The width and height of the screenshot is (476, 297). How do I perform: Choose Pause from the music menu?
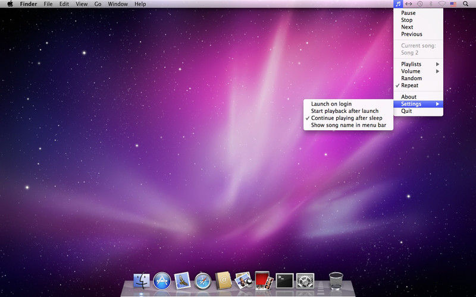[418, 13]
